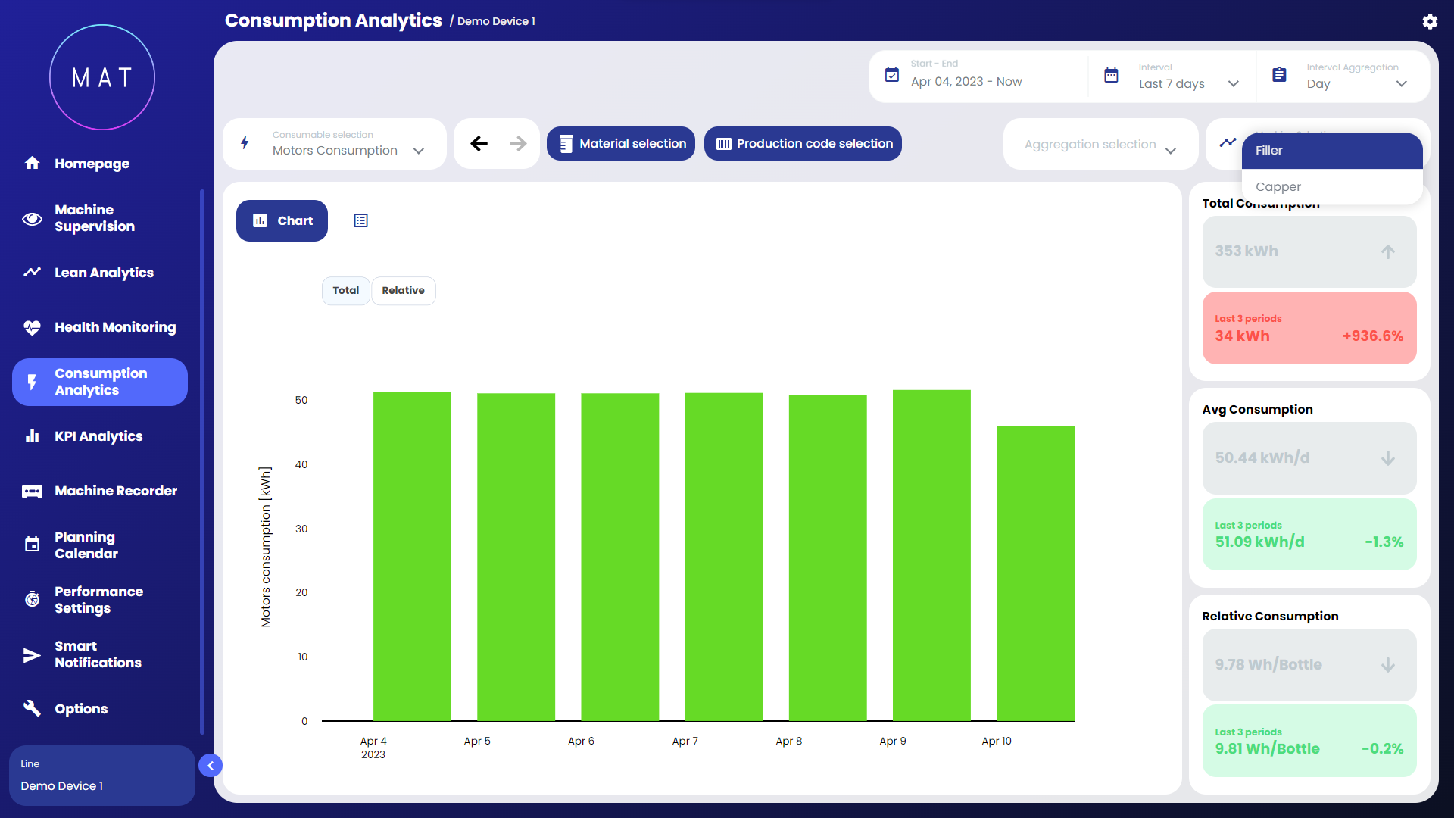The width and height of the screenshot is (1454, 818).
Task: Click the forward arrow navigation icon
Action: [x=518, y=143]
